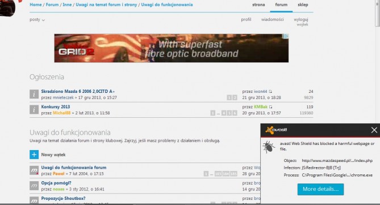Open the last-post icon next to KMBak
Screen dimensions: 380x205
(271, 107)
